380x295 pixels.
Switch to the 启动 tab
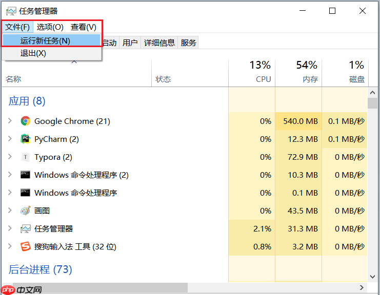[110, 43]
